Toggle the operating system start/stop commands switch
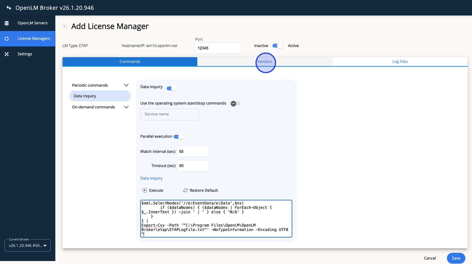The width and height of the screenshot is (472, 264). (x=235, y=104)
